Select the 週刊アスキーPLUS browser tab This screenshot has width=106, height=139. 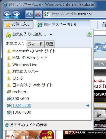coord(63,25)
